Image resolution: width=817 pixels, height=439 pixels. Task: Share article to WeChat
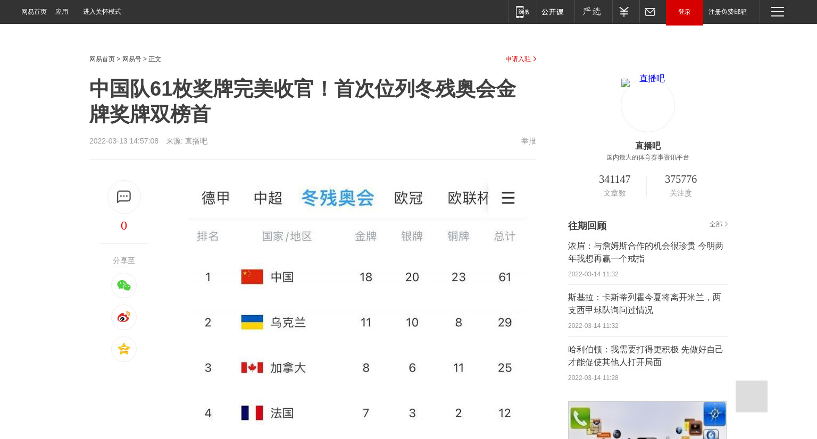[x=124, y=285]
